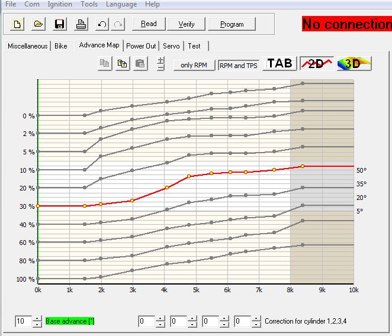Increase Base advance with up arrow
The image size is (392, 336).
point(37,318)
